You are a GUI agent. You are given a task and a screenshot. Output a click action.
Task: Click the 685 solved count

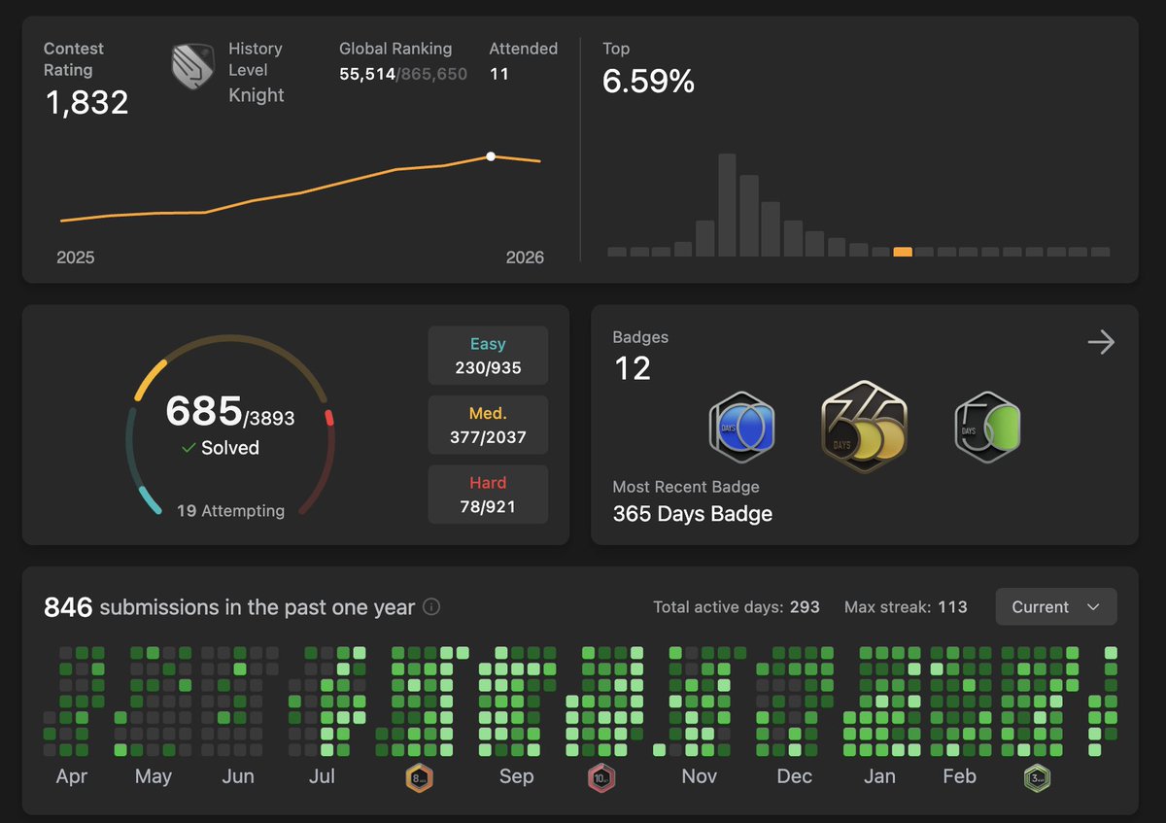203,411
